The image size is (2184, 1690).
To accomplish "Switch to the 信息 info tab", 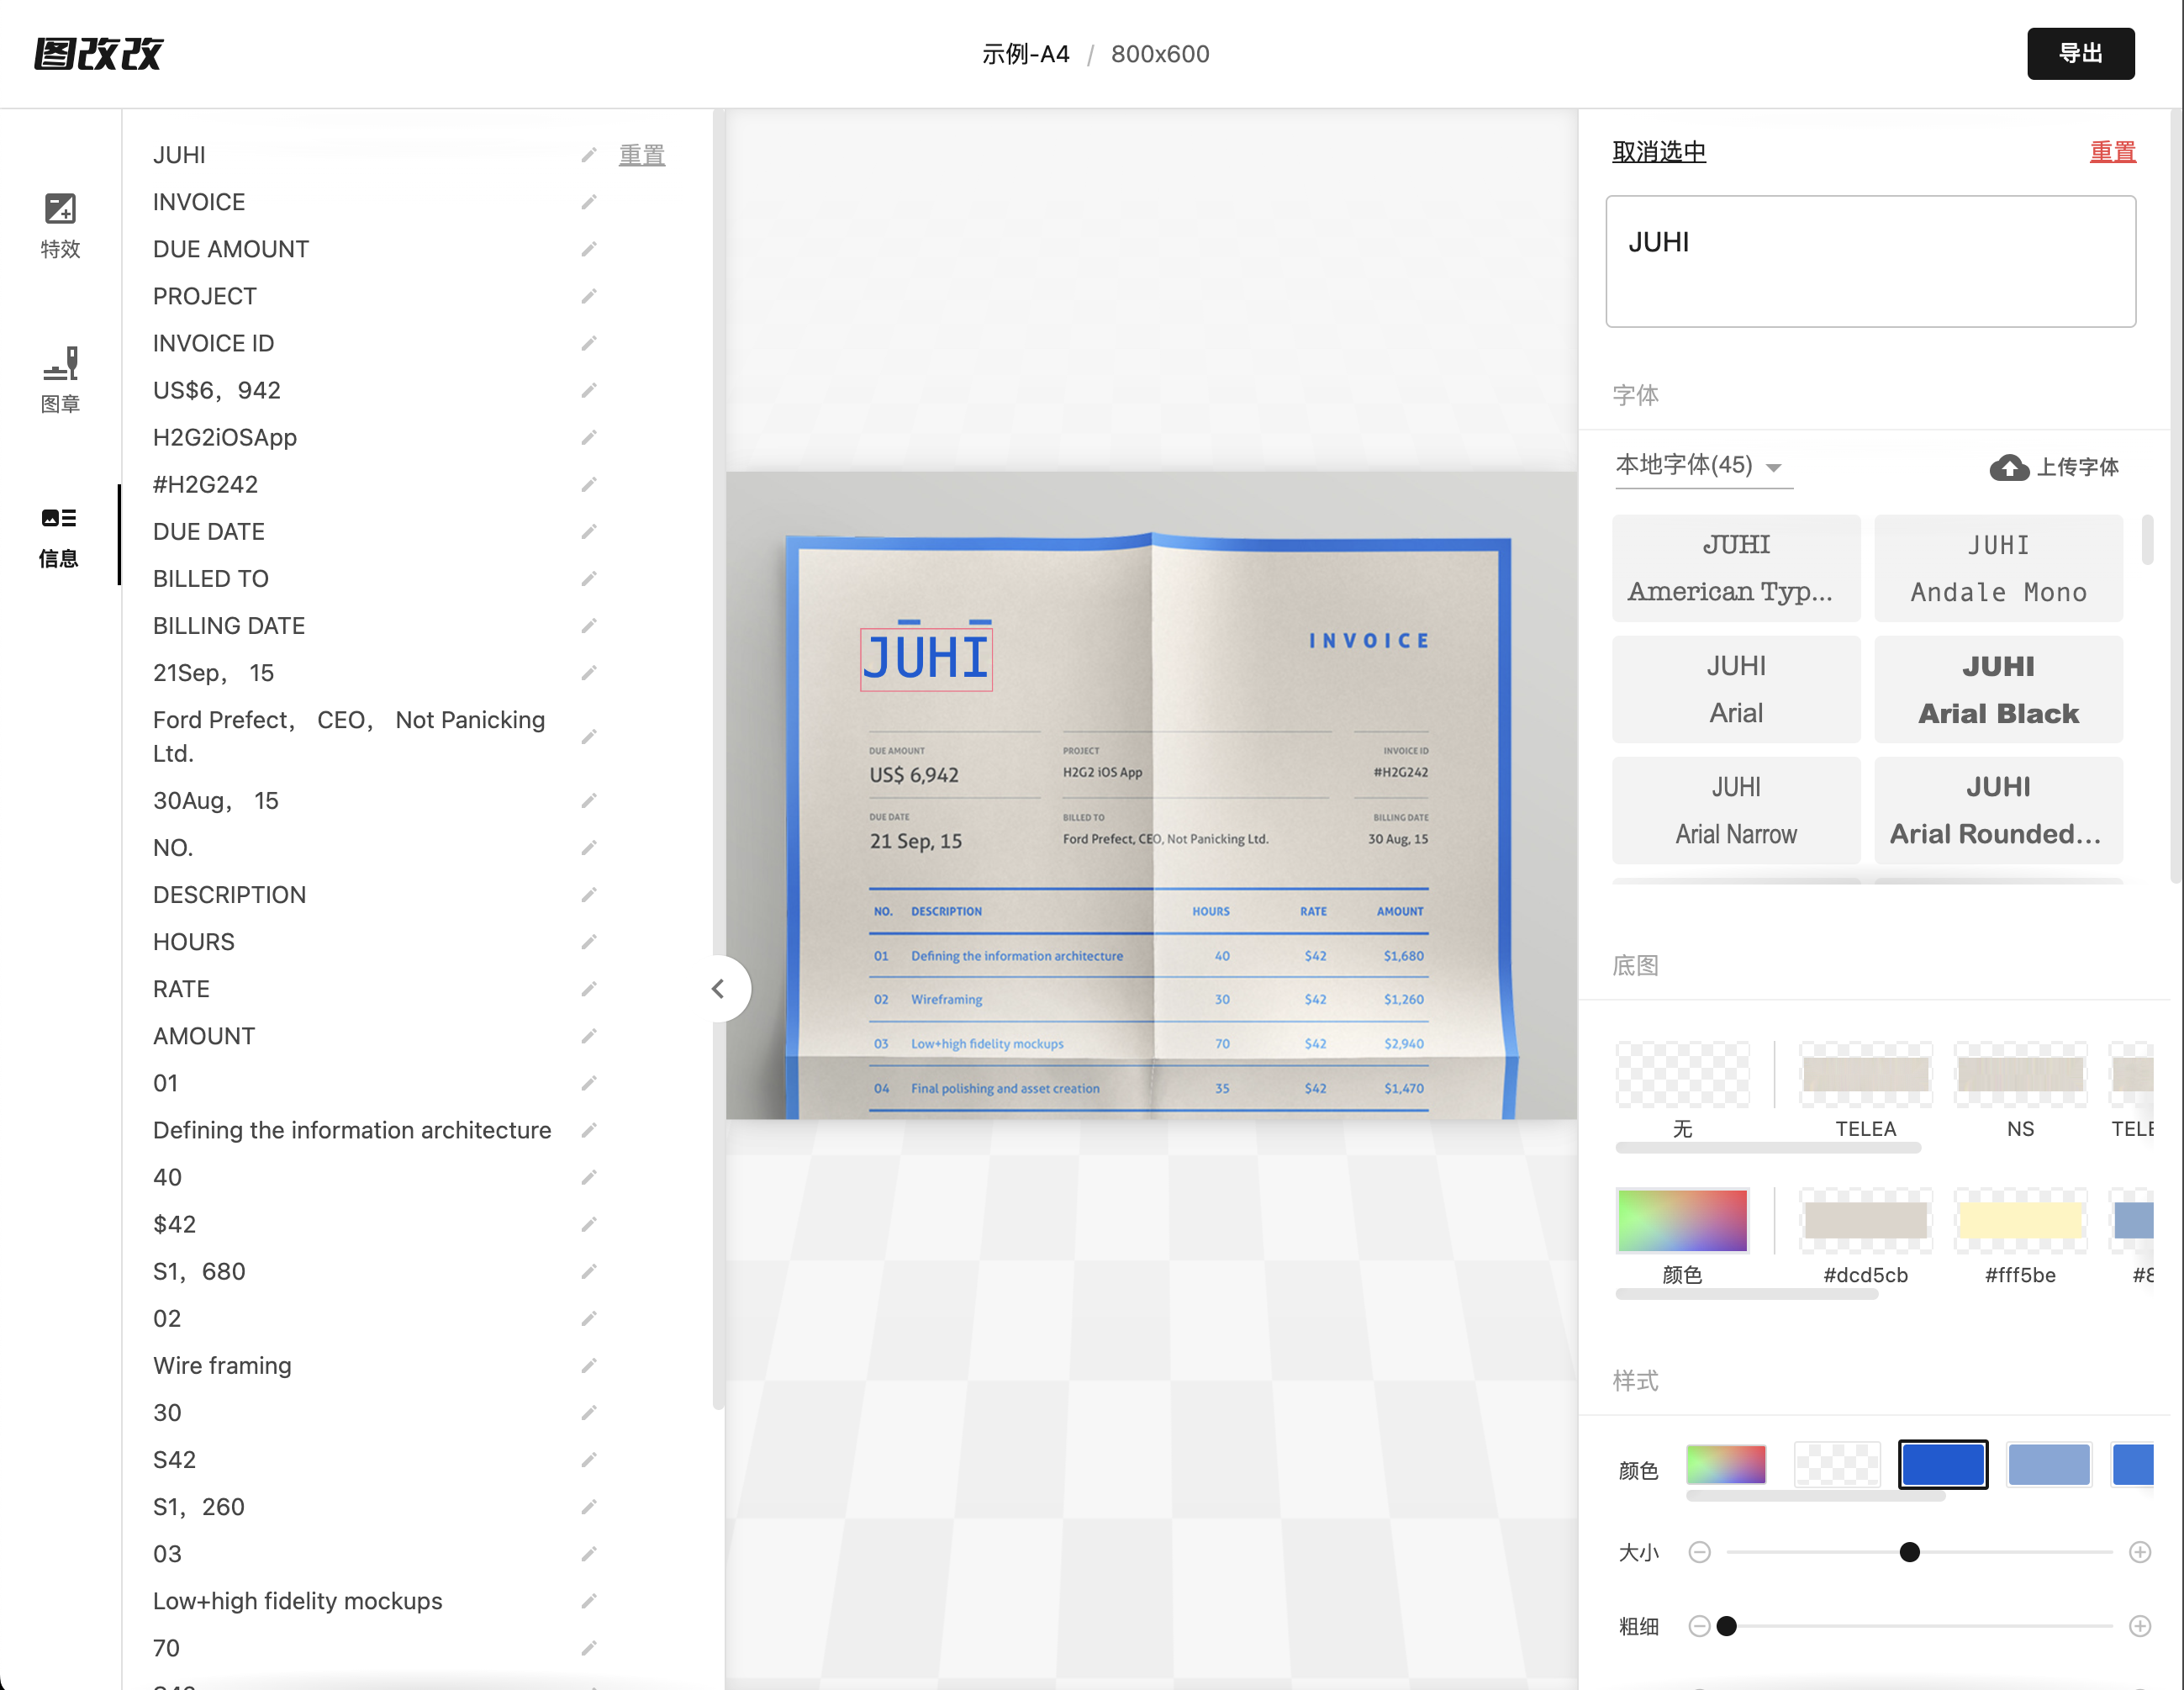I will pyautogui.click(x=60, y=535).
